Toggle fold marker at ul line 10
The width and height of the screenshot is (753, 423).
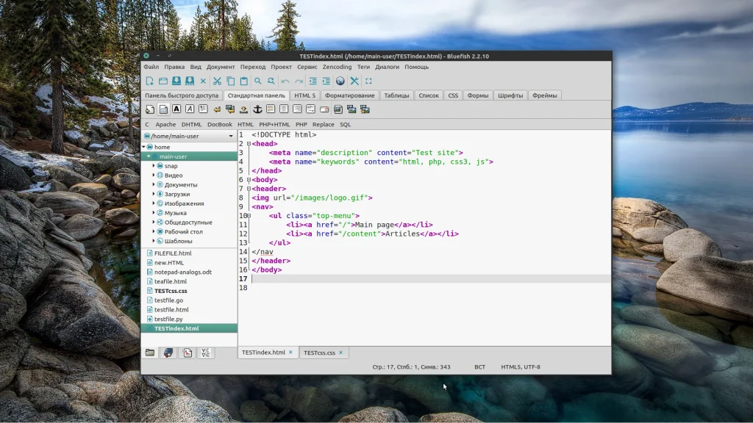point(249,216)
